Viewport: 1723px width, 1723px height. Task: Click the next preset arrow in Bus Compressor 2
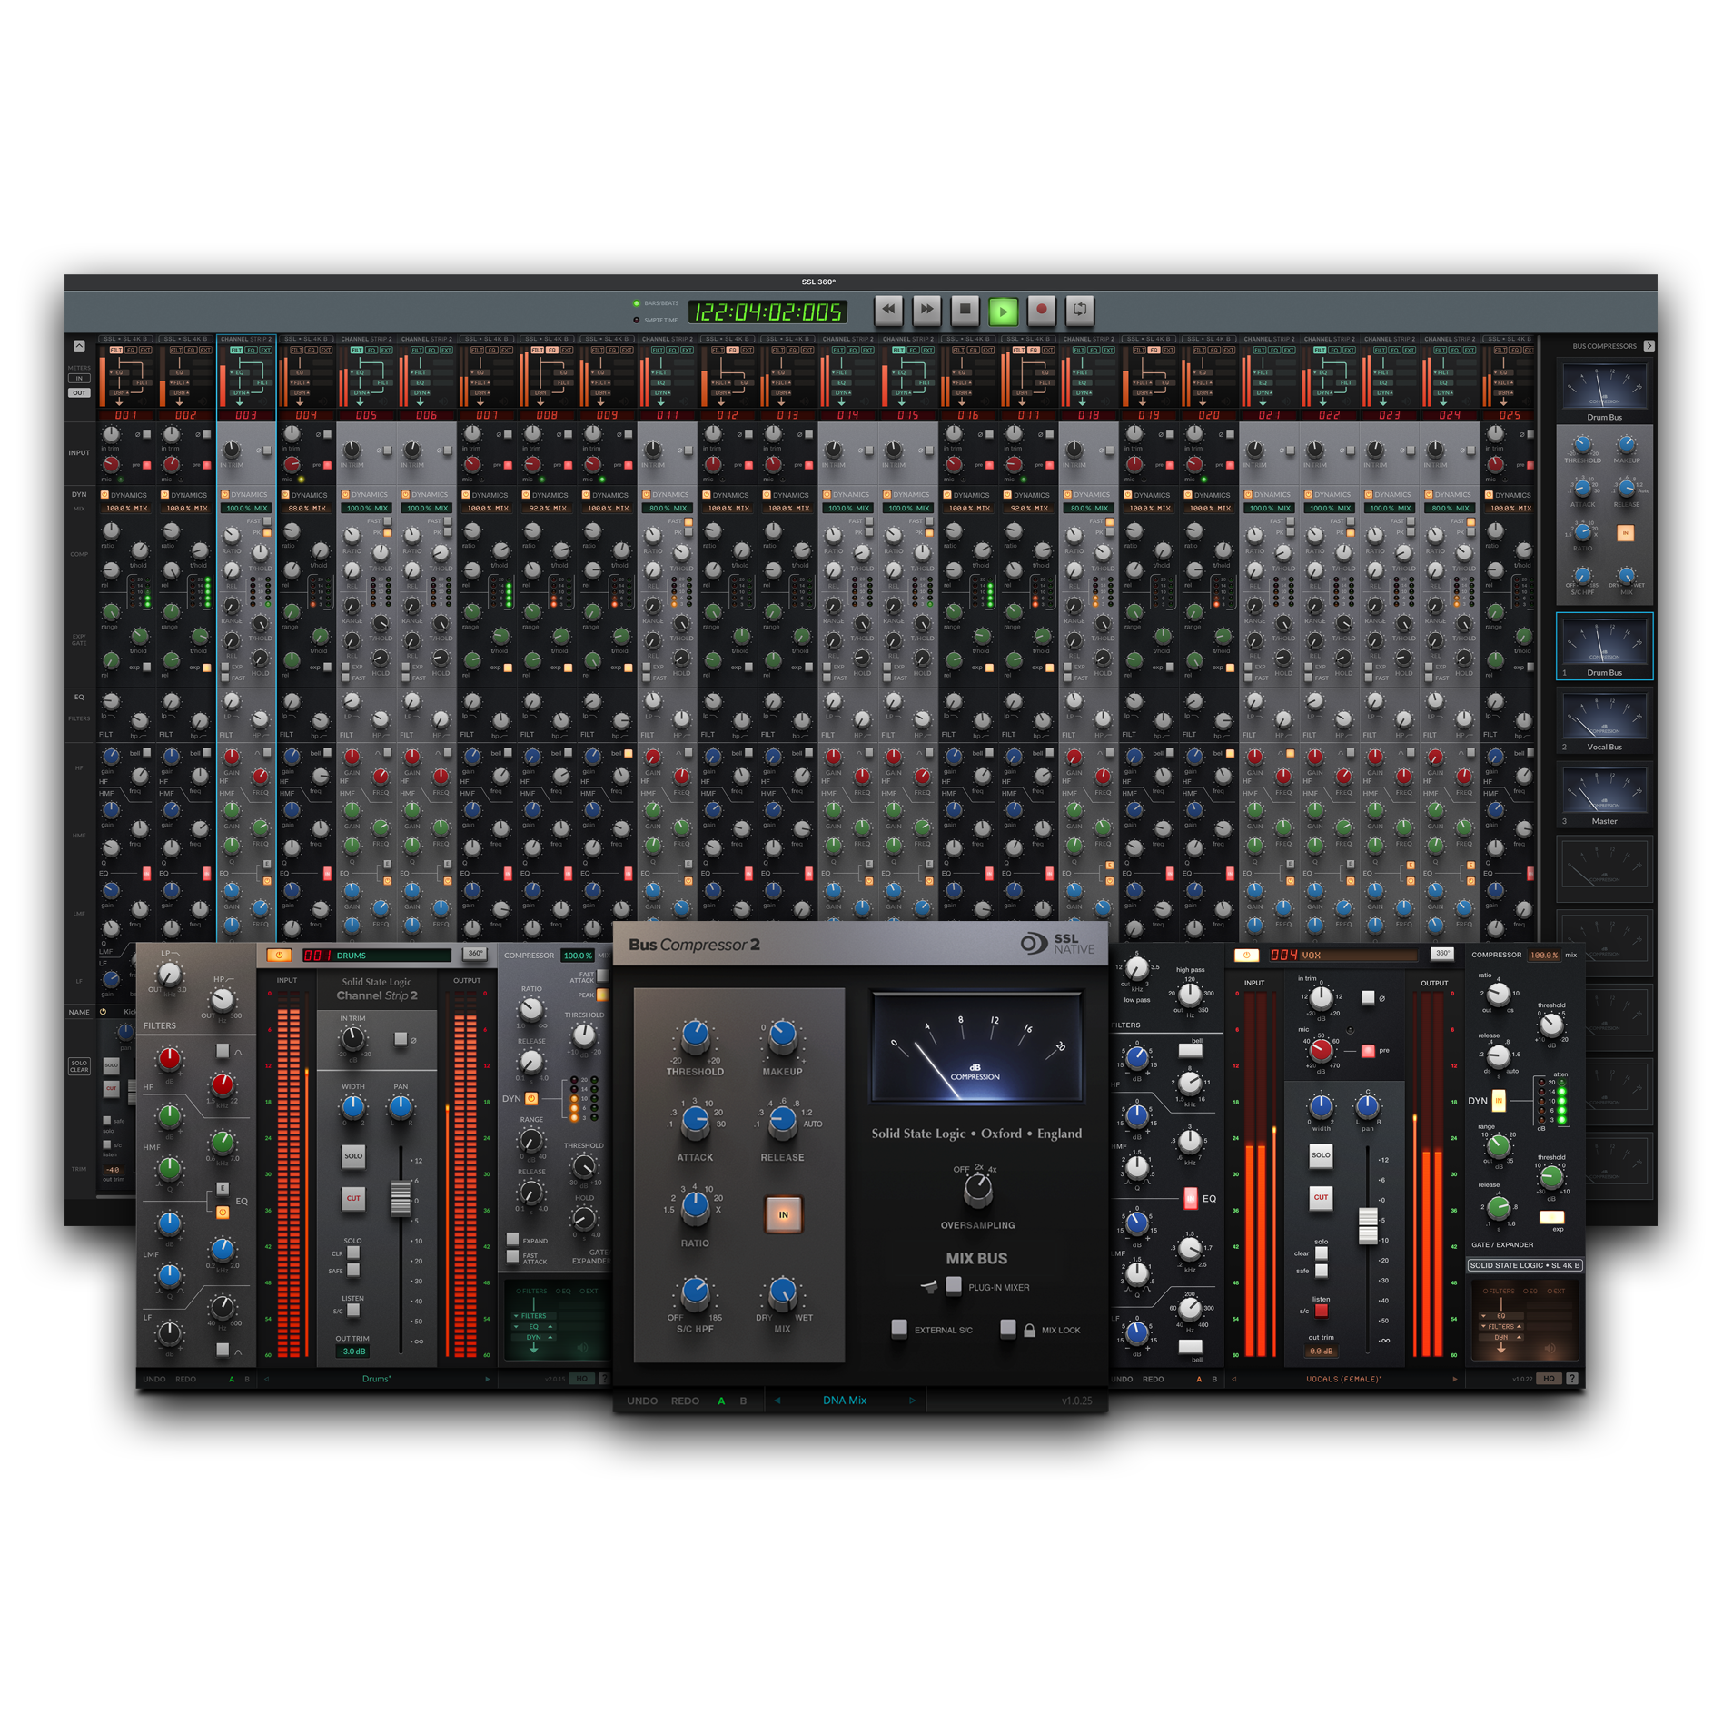coord(912,1401)
